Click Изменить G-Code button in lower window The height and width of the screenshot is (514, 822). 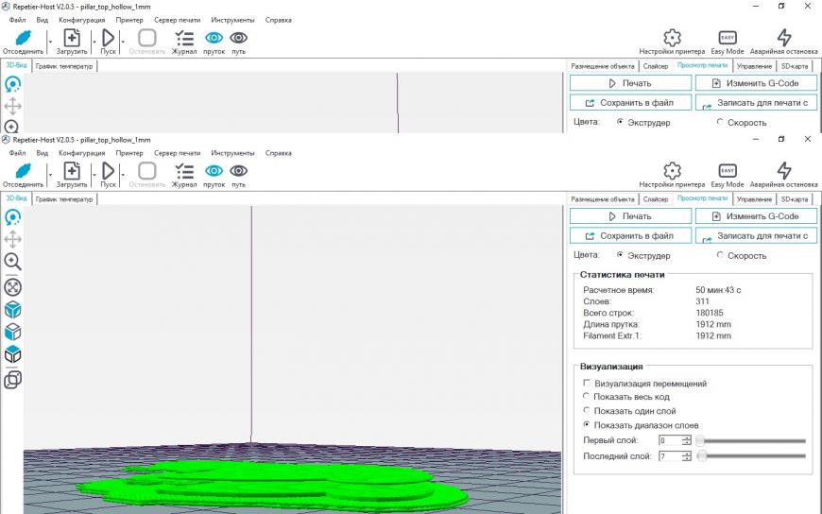click(x=756, y=216)
